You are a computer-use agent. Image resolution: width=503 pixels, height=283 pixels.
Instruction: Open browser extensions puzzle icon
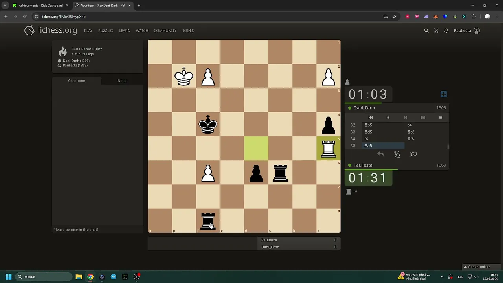[474, 17]
